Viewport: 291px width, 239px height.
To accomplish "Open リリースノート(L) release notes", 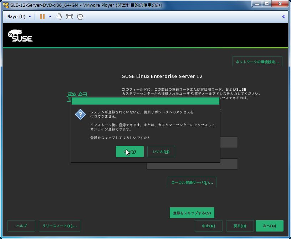I will click(60, 226).
